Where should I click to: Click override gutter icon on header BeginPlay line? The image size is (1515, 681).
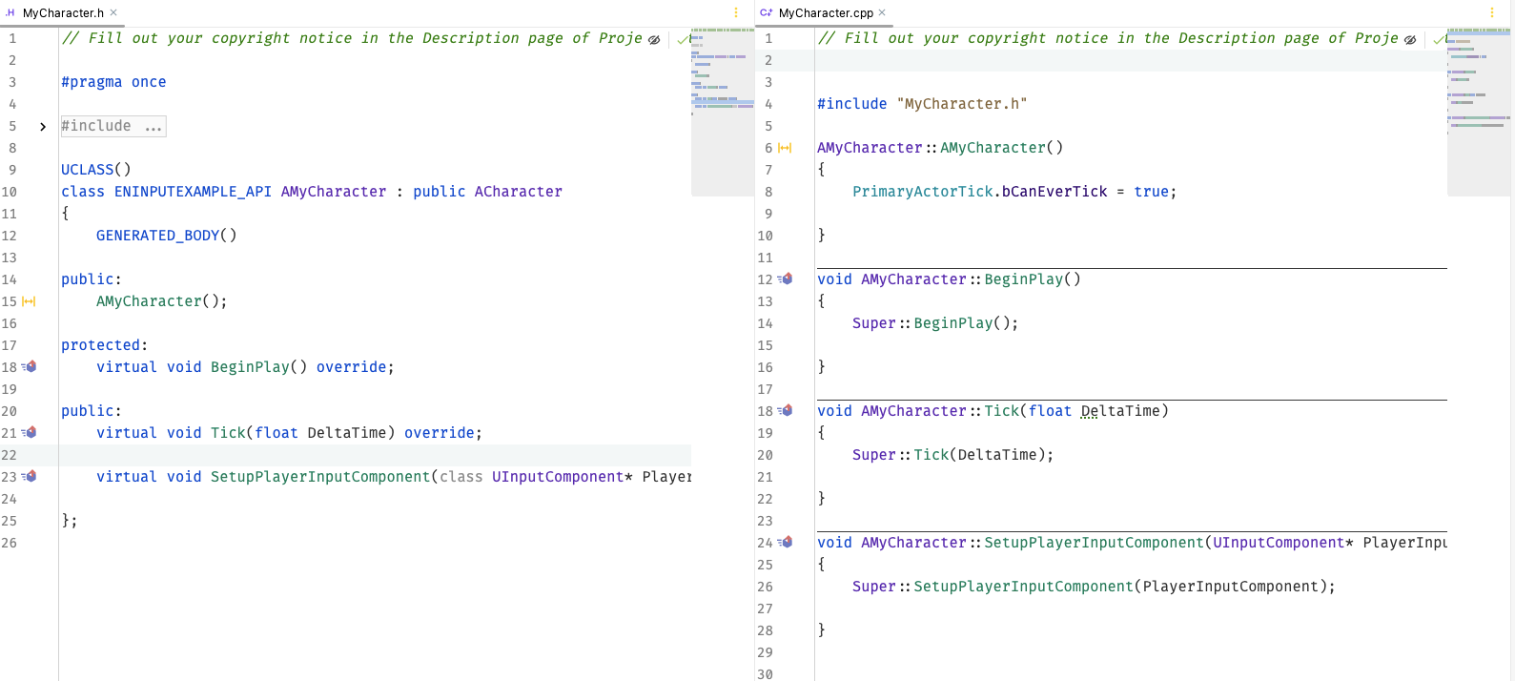30,367
